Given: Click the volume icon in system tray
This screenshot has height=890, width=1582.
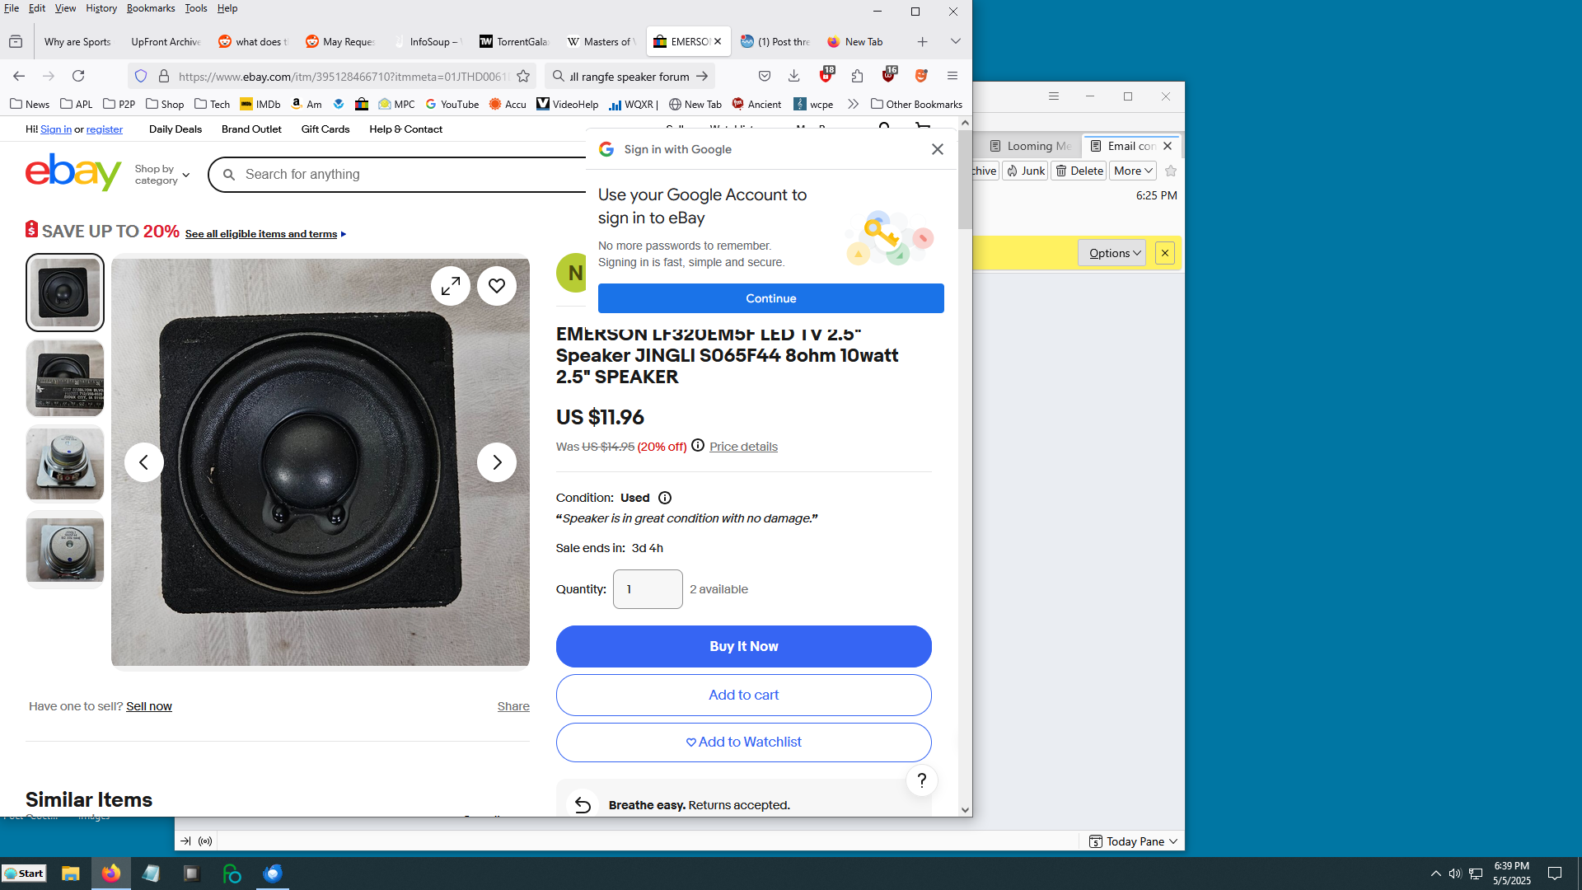Looking at the screenshot, I should click(1455, 874).
